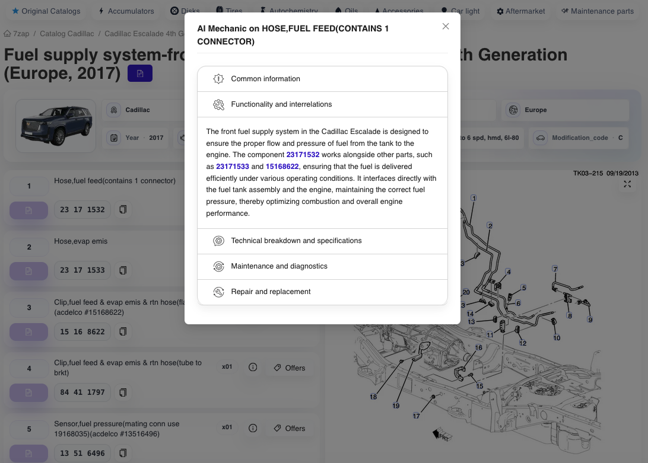Click the Cadillac Escalade vehicle thumbnail
This screenshot has height=463, width=648.
point(56,126)
